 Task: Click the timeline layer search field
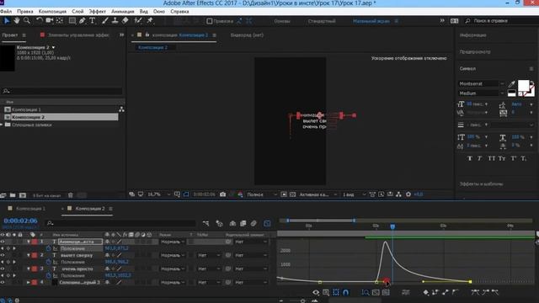pos(121,223)
